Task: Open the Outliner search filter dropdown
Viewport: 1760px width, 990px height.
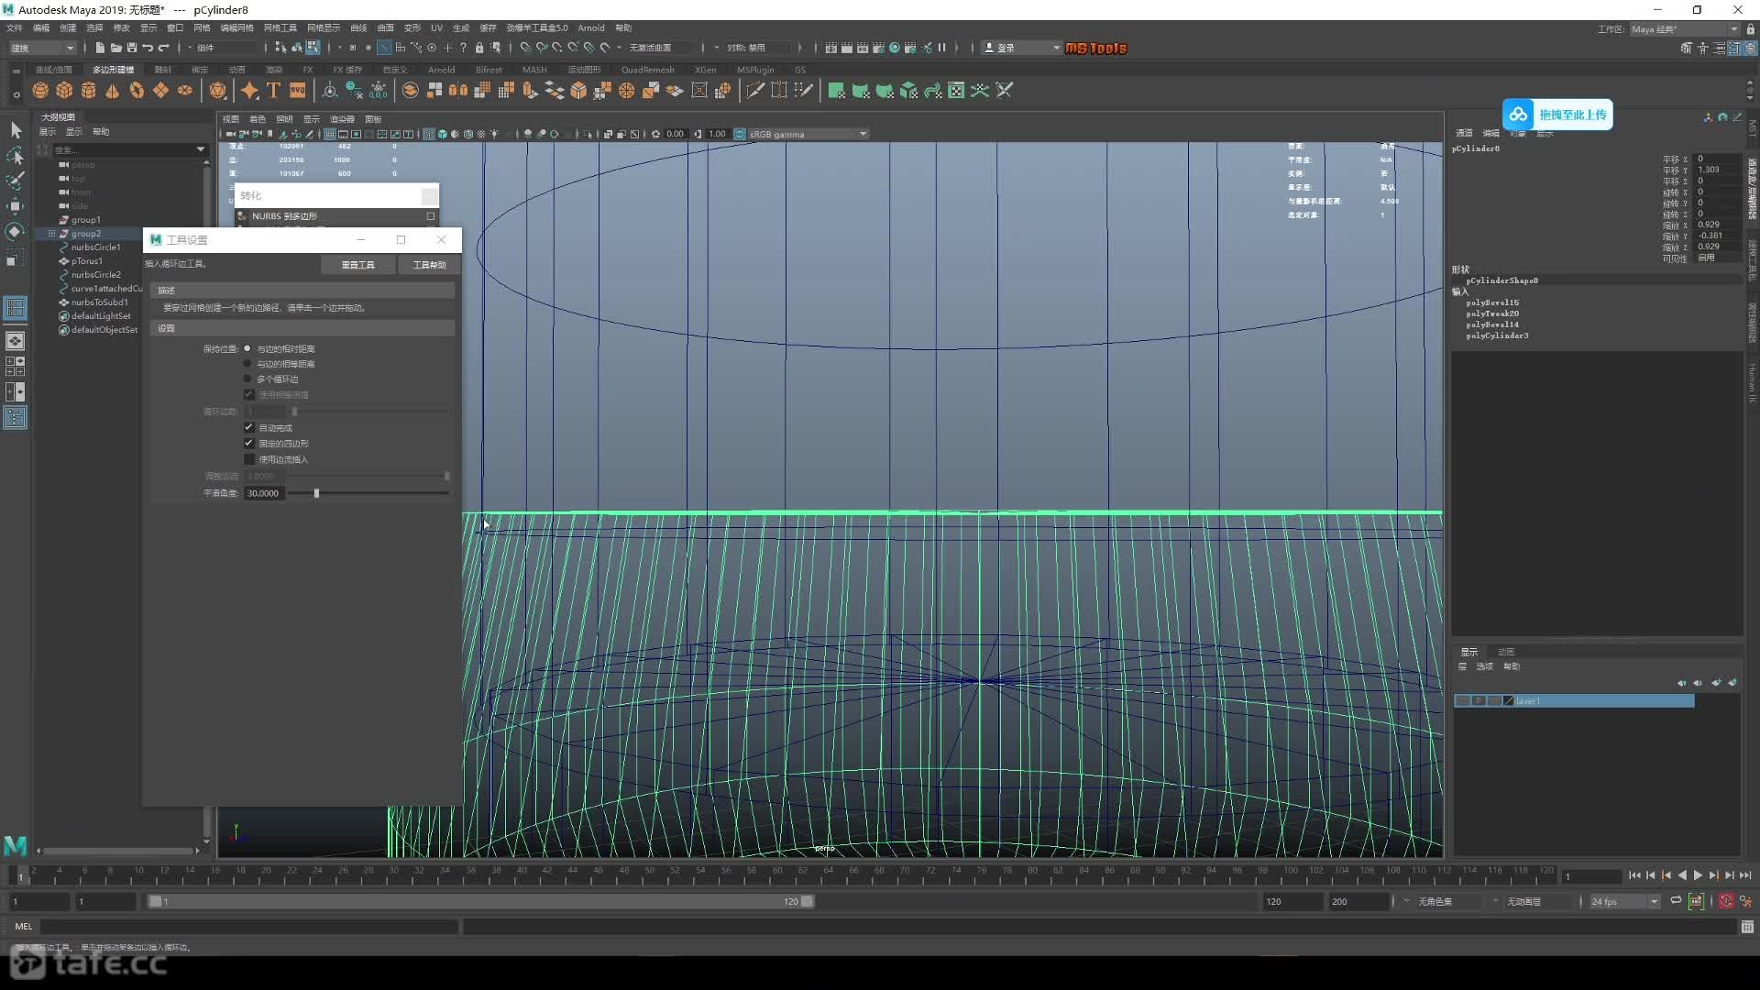Action: click(x=200, y=149)
